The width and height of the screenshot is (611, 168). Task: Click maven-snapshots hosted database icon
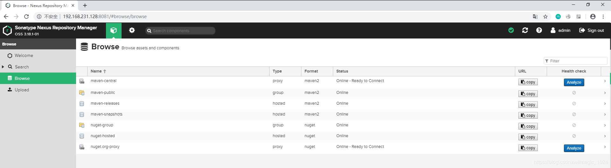(82, 115)
